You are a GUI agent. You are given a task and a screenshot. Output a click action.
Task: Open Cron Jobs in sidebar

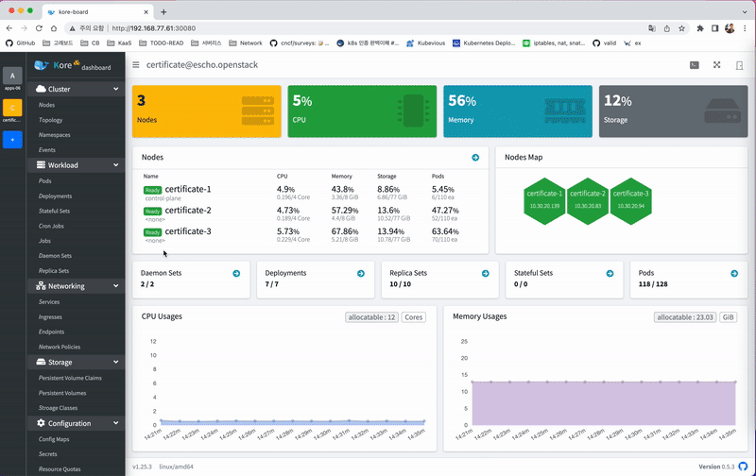click(51, 226)
